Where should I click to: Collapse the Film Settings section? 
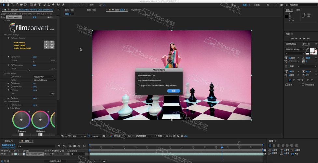pyautogui.click(x=5, y=73)
